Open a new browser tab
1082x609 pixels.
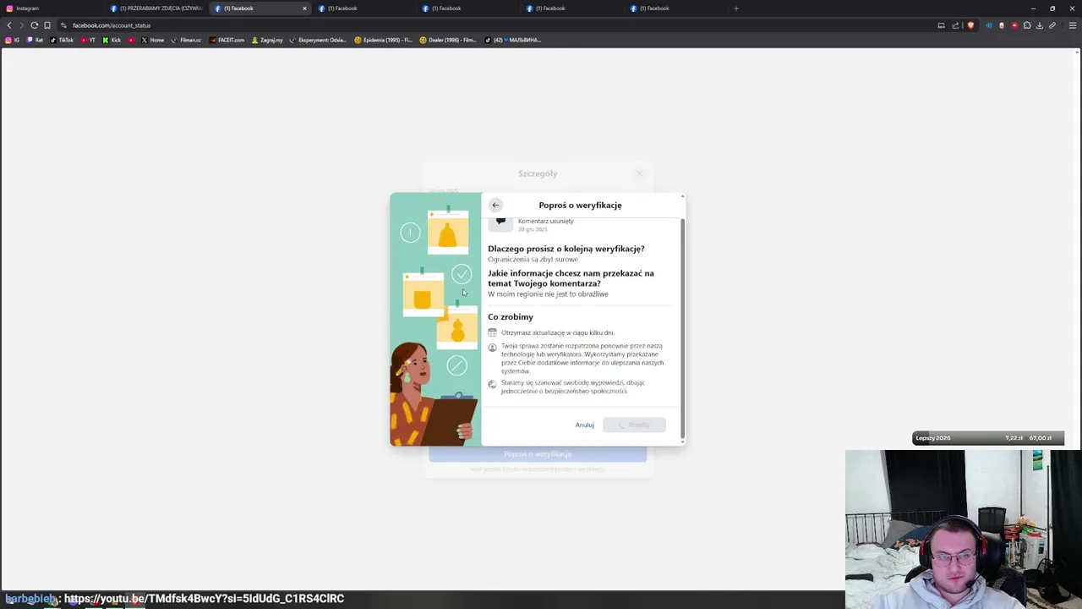point(735,8)
